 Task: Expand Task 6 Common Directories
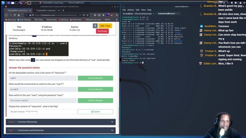point(61,122)
